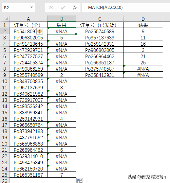This screenshot has width=170, height=183.
Task: Select cell Po247727527
Action: 28,56
